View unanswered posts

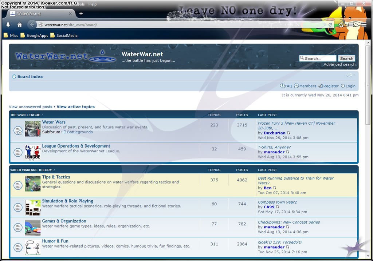coord(31,107)
